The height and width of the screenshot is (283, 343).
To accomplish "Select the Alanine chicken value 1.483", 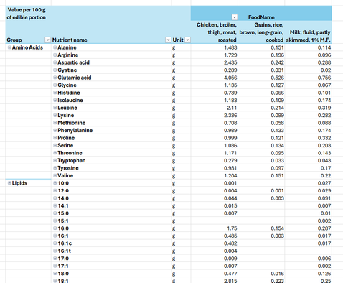I will coord(215,47).
